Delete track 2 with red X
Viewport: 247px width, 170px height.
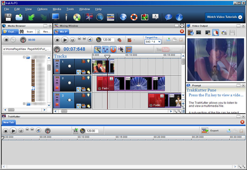pyautogui.click(x=57, y=88)
